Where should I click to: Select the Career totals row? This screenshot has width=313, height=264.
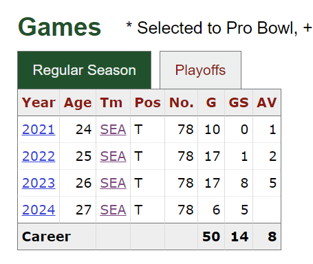[x=149, y=236]
